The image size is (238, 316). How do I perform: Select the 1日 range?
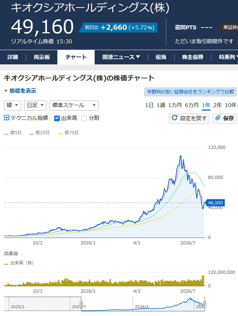point(149,105)
